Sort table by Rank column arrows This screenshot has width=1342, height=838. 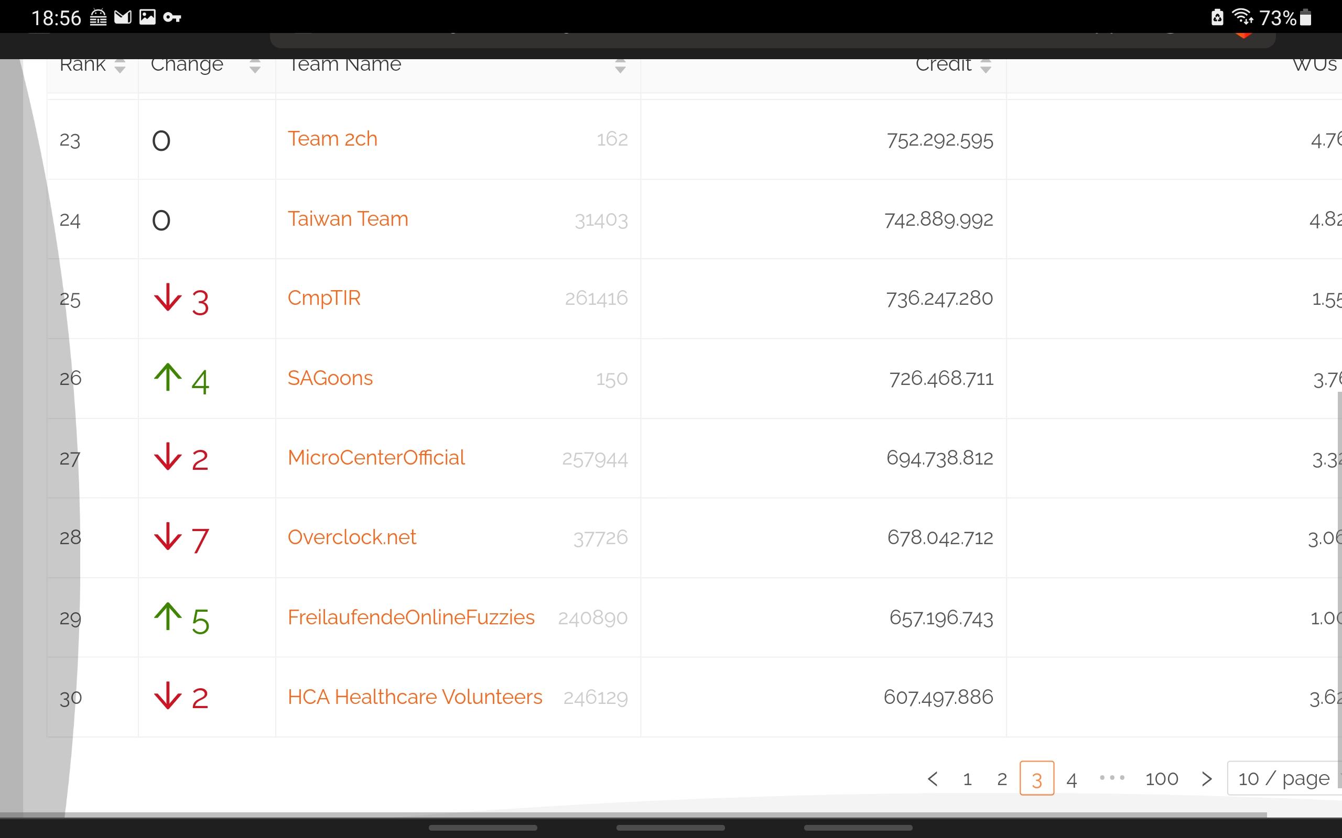tap(120, 67)
